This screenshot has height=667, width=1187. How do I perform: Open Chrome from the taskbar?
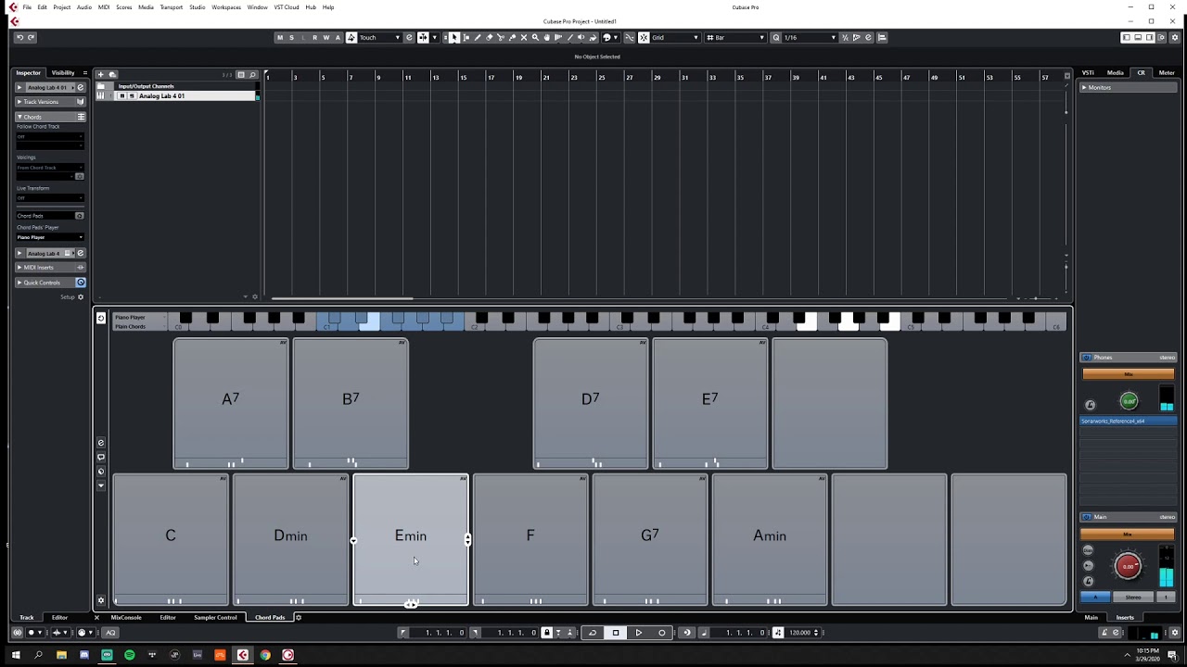(x=265, y=655)
